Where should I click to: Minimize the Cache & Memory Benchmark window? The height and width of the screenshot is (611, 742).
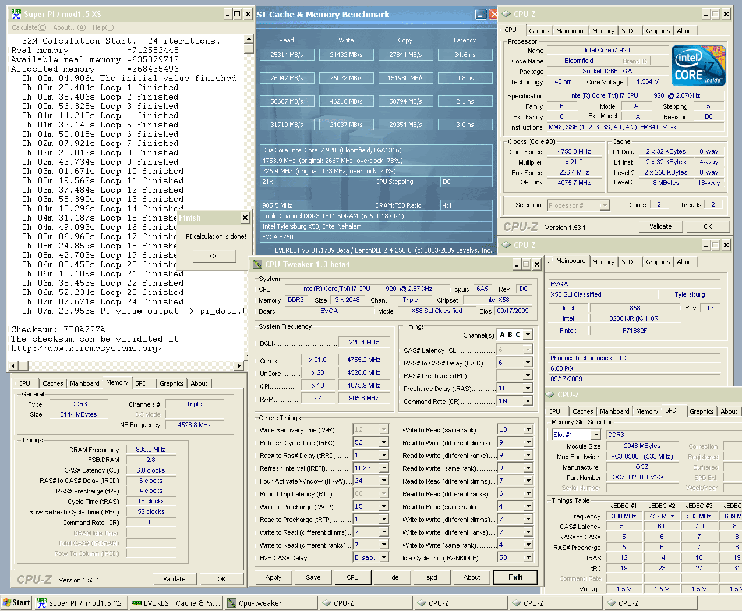(x=481, y=15)
